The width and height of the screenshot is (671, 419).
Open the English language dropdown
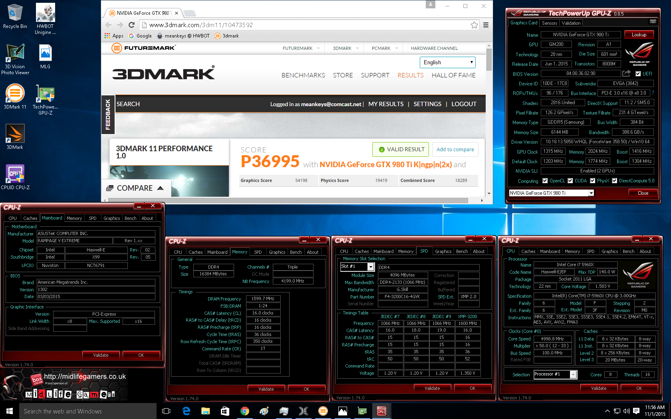pyautogui.click(x=447, y=62)
